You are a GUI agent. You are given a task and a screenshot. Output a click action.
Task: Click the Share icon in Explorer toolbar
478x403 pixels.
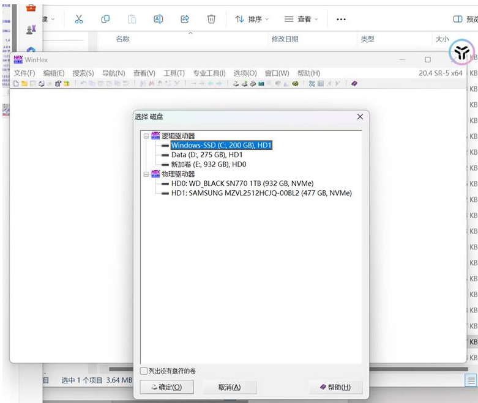coord(185,19)
